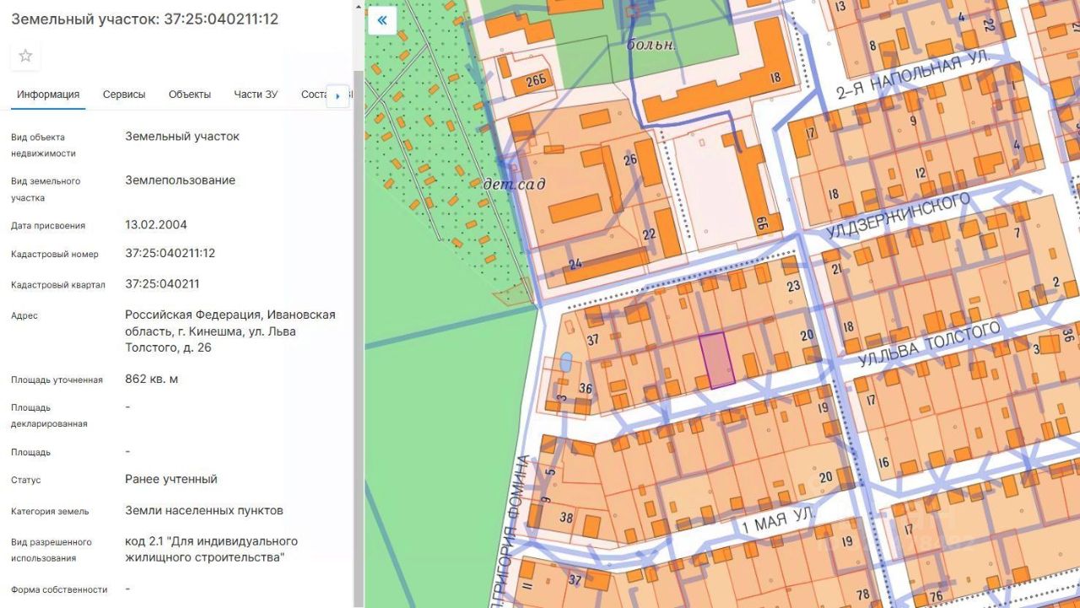Click the 'дет.сад' label on the map
Image resolution: width=1080 pixels, height=608 pixels.
(x=514, y=183)
